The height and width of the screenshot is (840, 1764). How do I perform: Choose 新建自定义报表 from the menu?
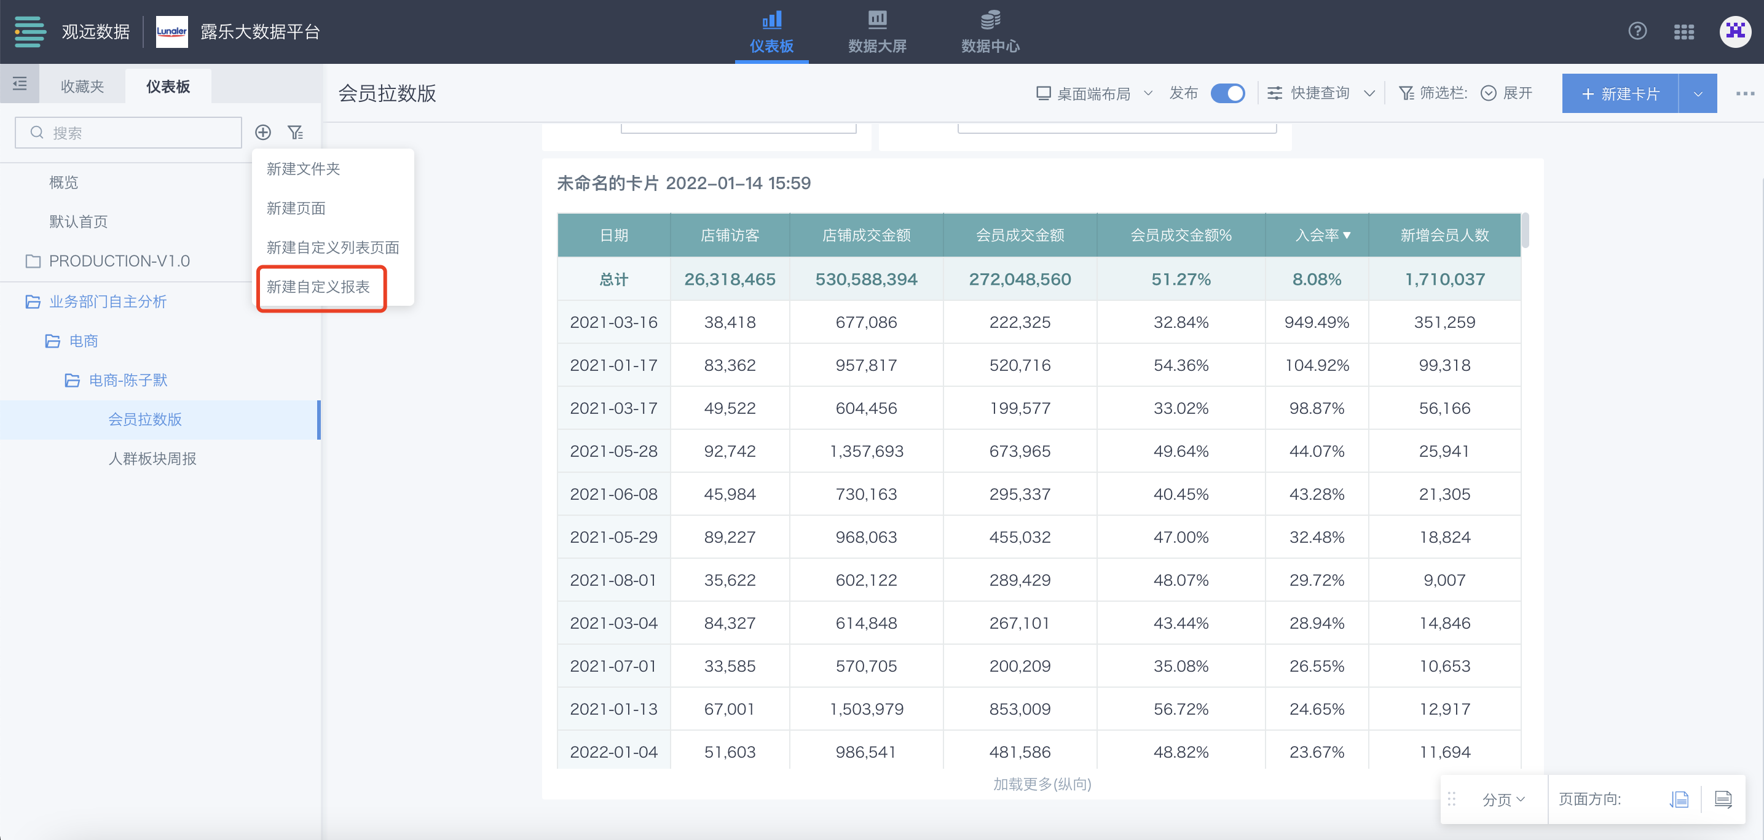tap(318, 287)
